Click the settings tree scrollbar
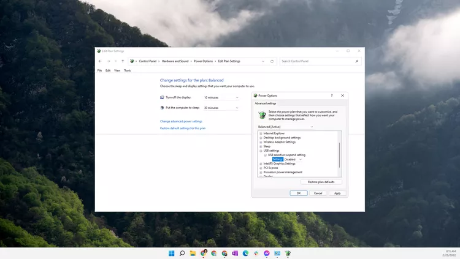460x259 pixels. coord(340,155)
